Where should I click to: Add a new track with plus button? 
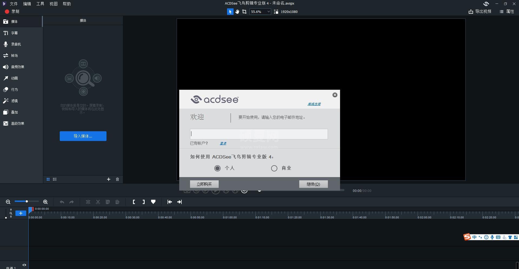point(21,213)
